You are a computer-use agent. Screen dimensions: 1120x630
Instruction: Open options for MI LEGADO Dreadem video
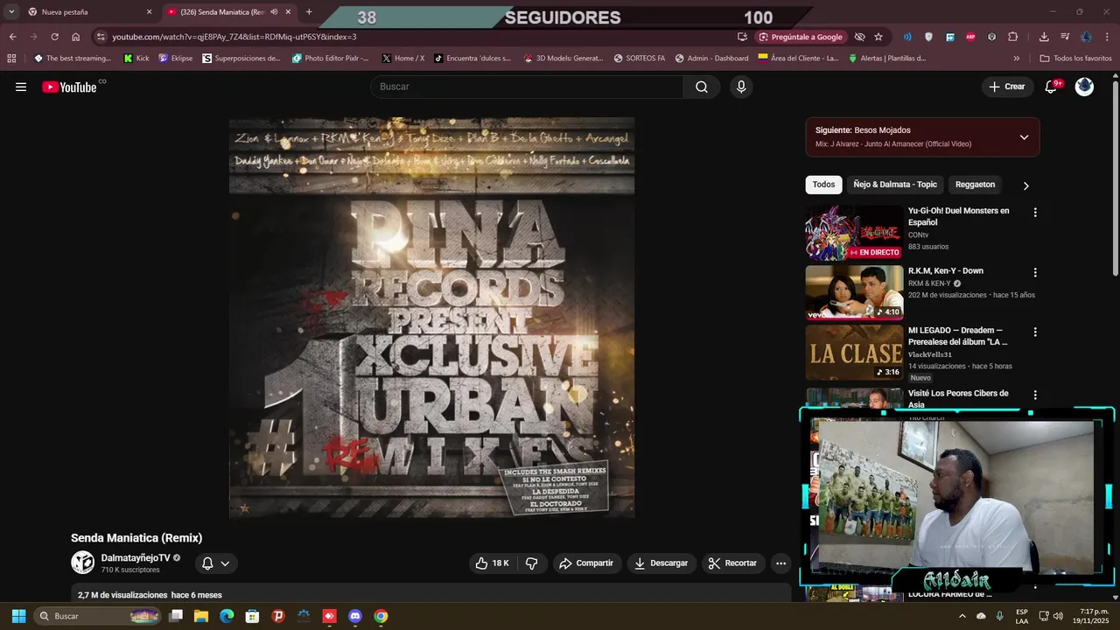(1035, 332)
